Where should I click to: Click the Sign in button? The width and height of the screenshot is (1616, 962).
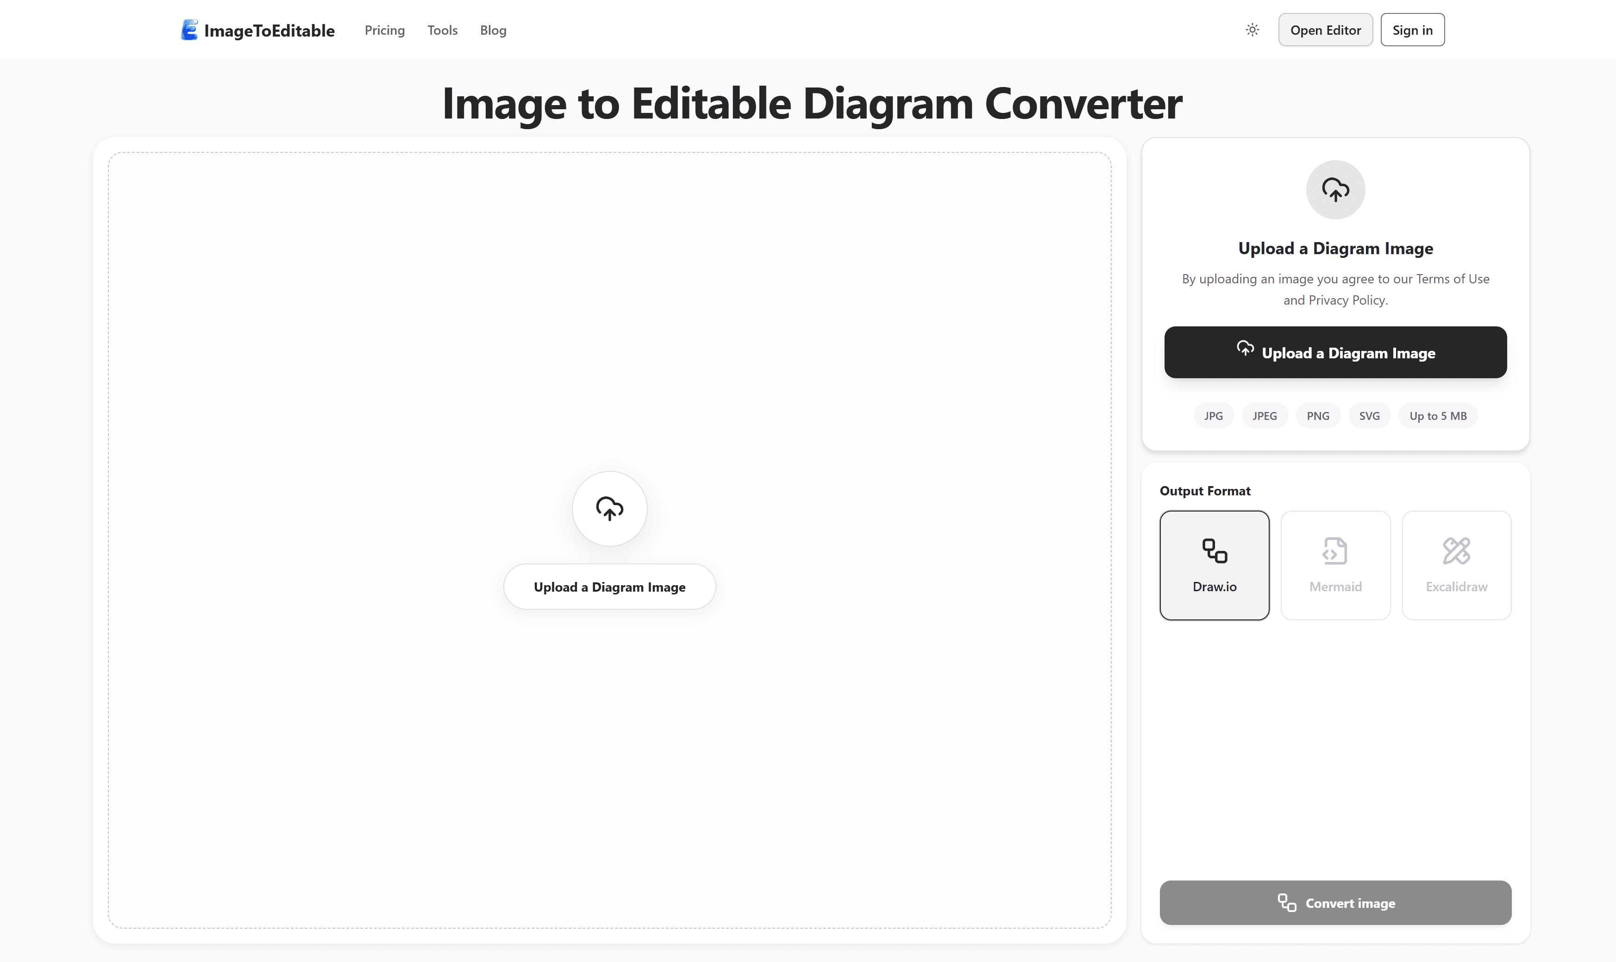tap(1412, 30)
